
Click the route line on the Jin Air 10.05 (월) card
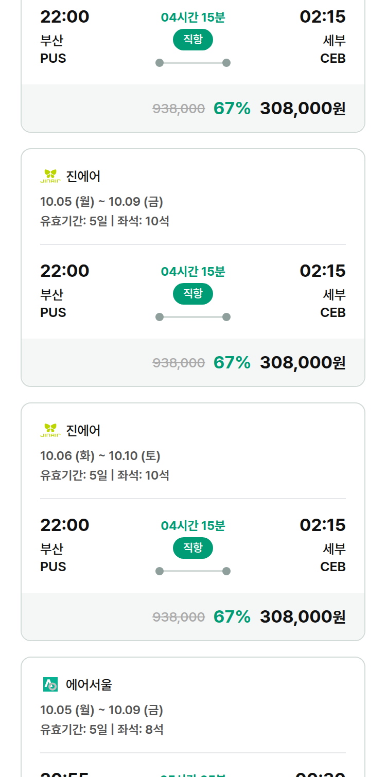click(193, 317)
